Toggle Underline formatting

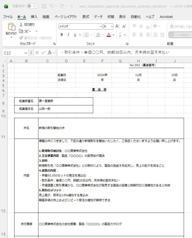75,35
